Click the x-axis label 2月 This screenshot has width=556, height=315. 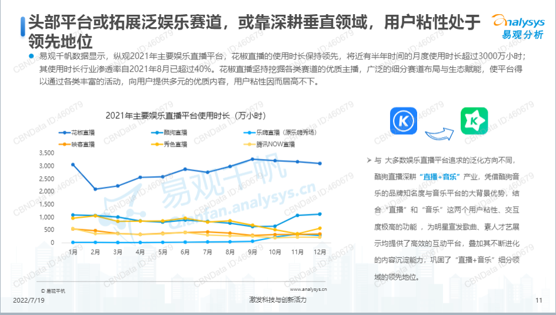pyautogui.click(x=95, y=252)
